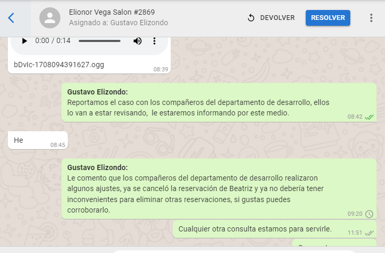
Task: Go back using the blue arrow
Action: click(12, 18)
